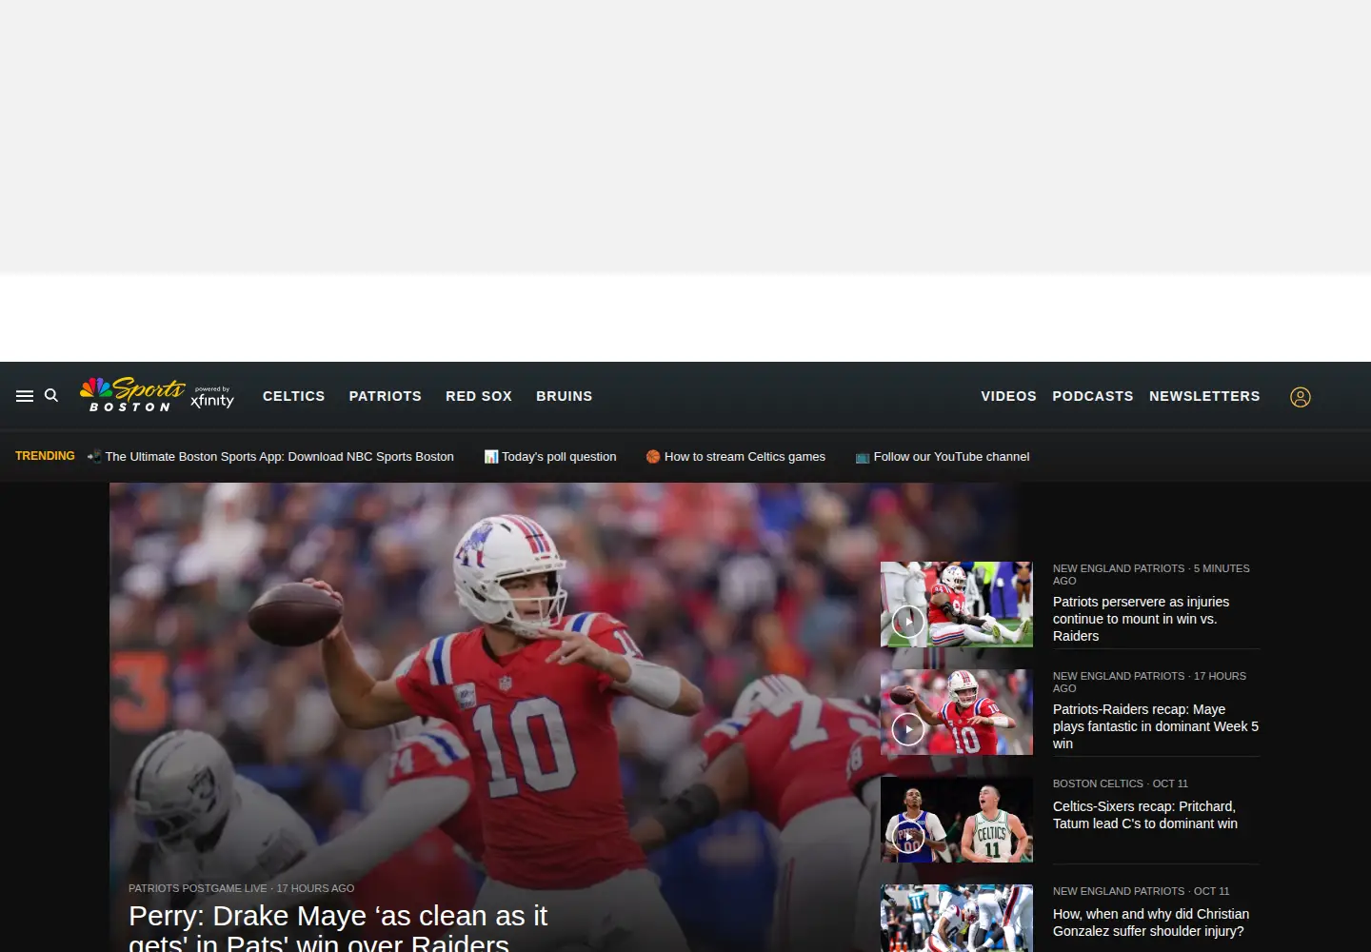Open Patriots persevere as injuries mount article
This screenshot has width=1371, height=952.
[1141, 619]
